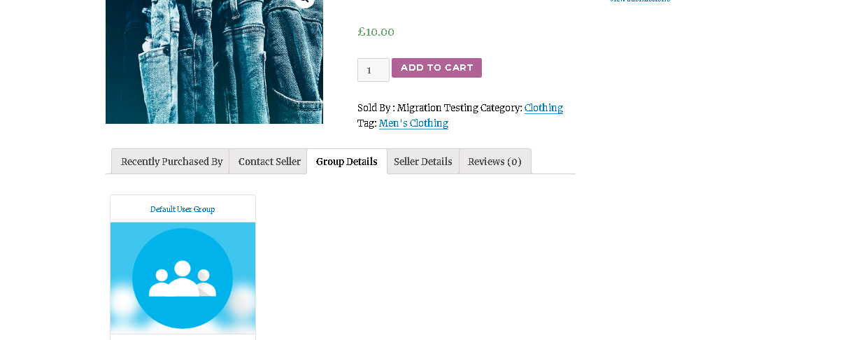
Task: Click the magnifier zoom icon on product image
Action: (304, 2)
